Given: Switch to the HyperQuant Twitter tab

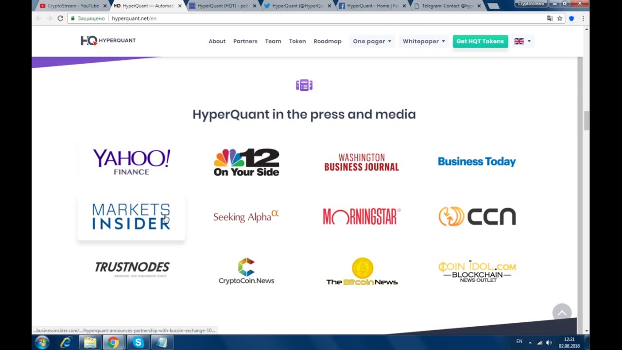Looking at the screenshot, I should 297,6.
